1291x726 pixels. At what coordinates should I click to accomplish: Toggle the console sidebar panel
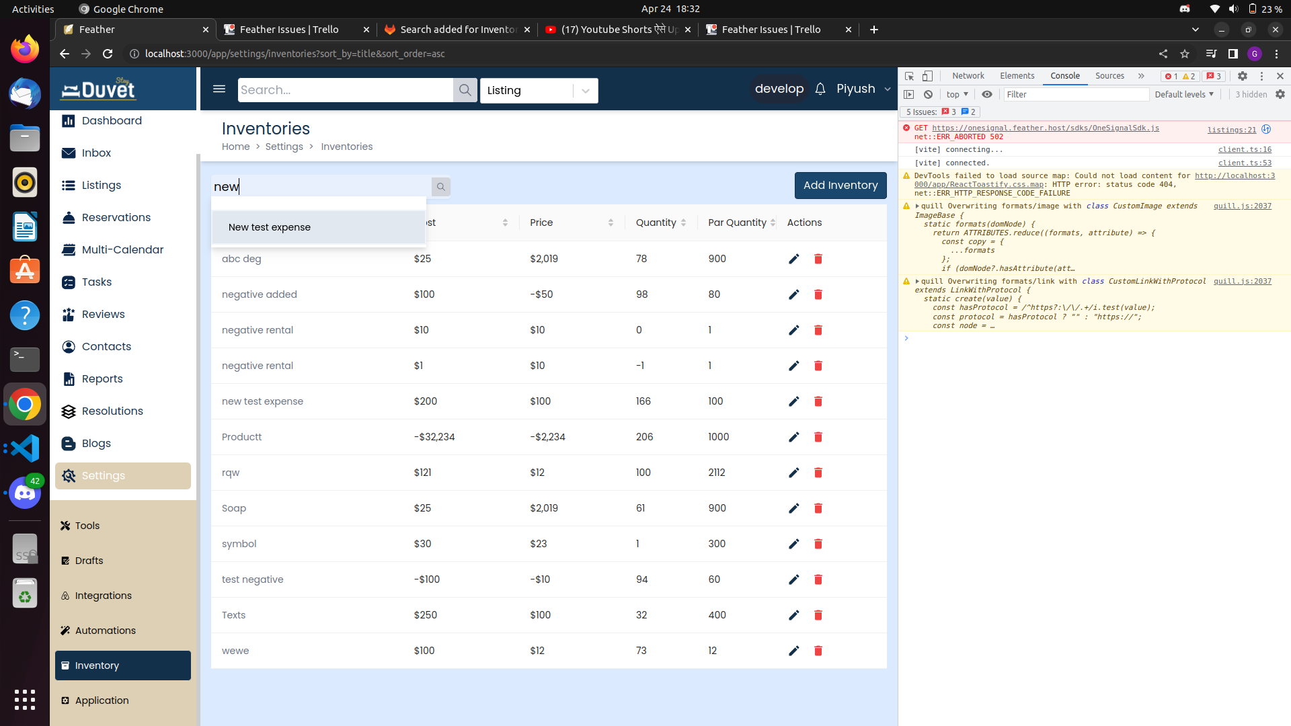(909, 95)
